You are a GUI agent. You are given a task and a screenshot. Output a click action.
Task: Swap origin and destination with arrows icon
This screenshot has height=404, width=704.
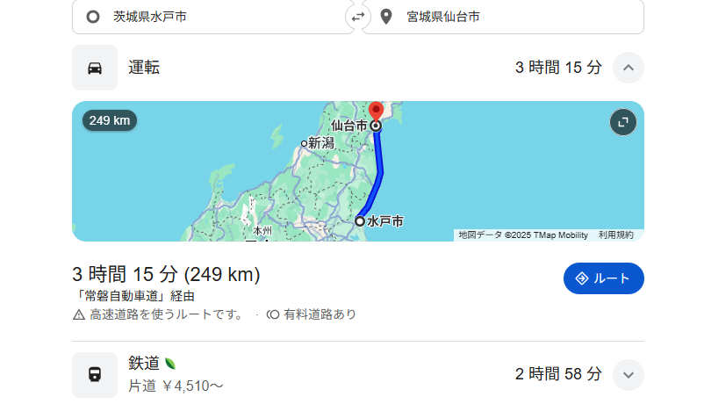(358, 17)
